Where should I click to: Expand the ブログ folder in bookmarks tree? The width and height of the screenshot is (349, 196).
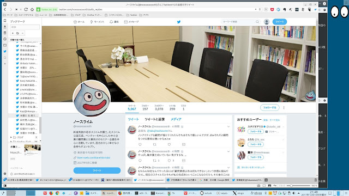(11, 137)
